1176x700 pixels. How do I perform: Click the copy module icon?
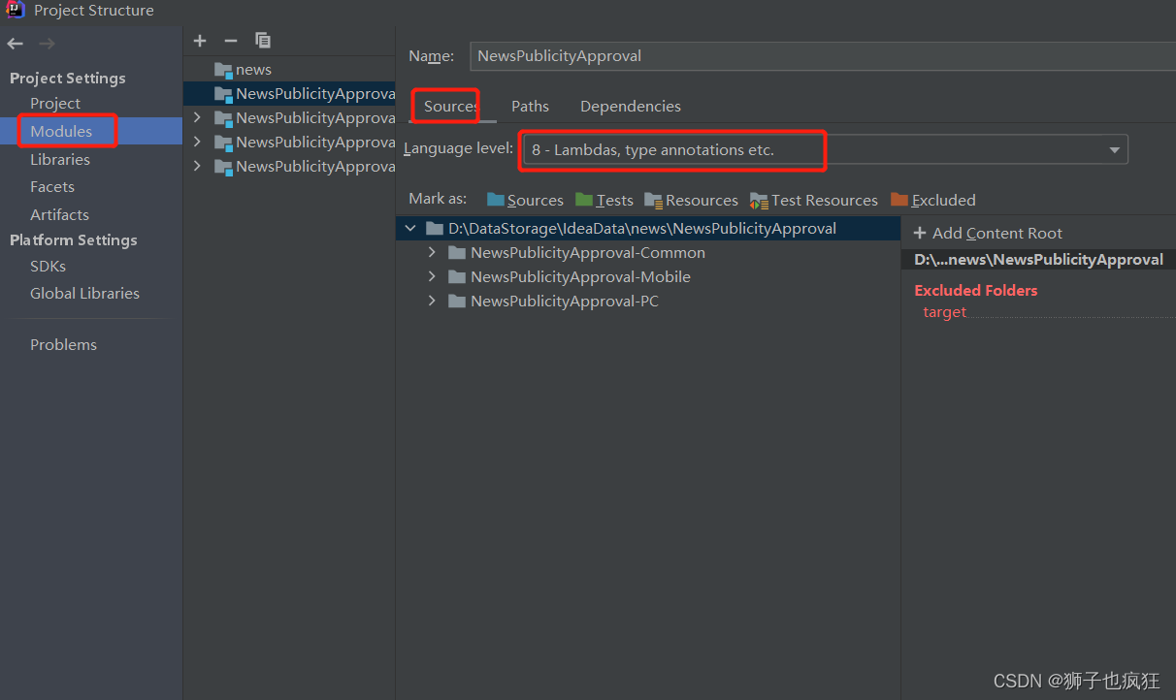pos(263,41)
